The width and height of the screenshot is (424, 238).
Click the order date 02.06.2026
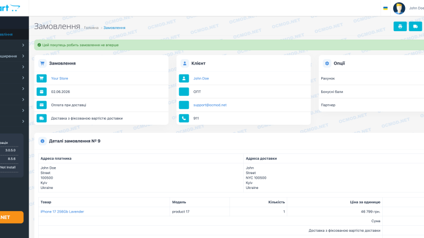(x=60, y=91)
